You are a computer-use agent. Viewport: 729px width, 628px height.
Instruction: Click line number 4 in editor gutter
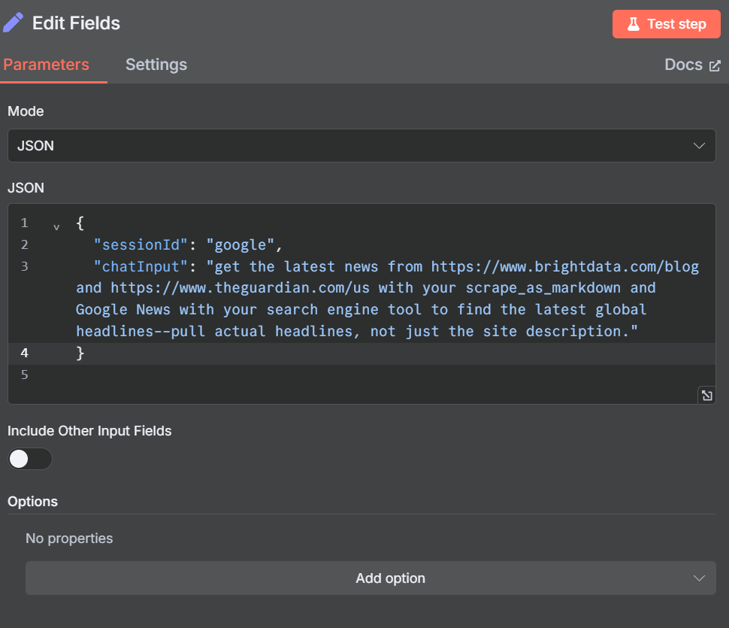(x=25, y=353)
